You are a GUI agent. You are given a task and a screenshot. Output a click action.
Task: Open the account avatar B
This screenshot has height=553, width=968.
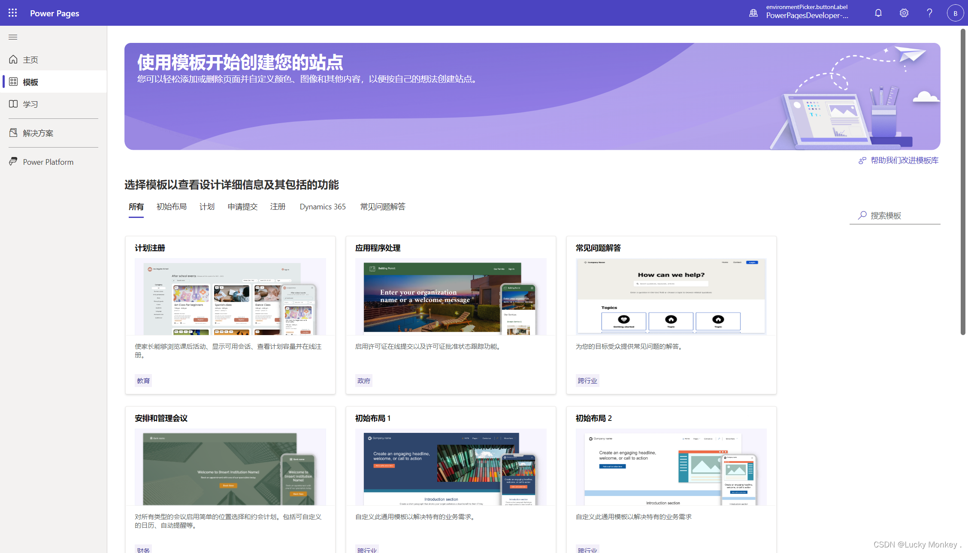tap(956, 13)
